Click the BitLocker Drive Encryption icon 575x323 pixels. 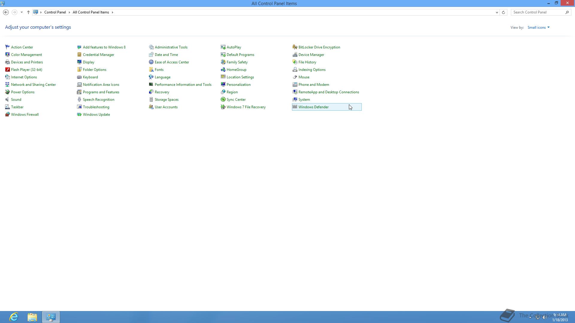(x=295, y=47)
